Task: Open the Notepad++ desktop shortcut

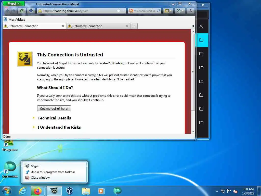Action: point(10,146)
